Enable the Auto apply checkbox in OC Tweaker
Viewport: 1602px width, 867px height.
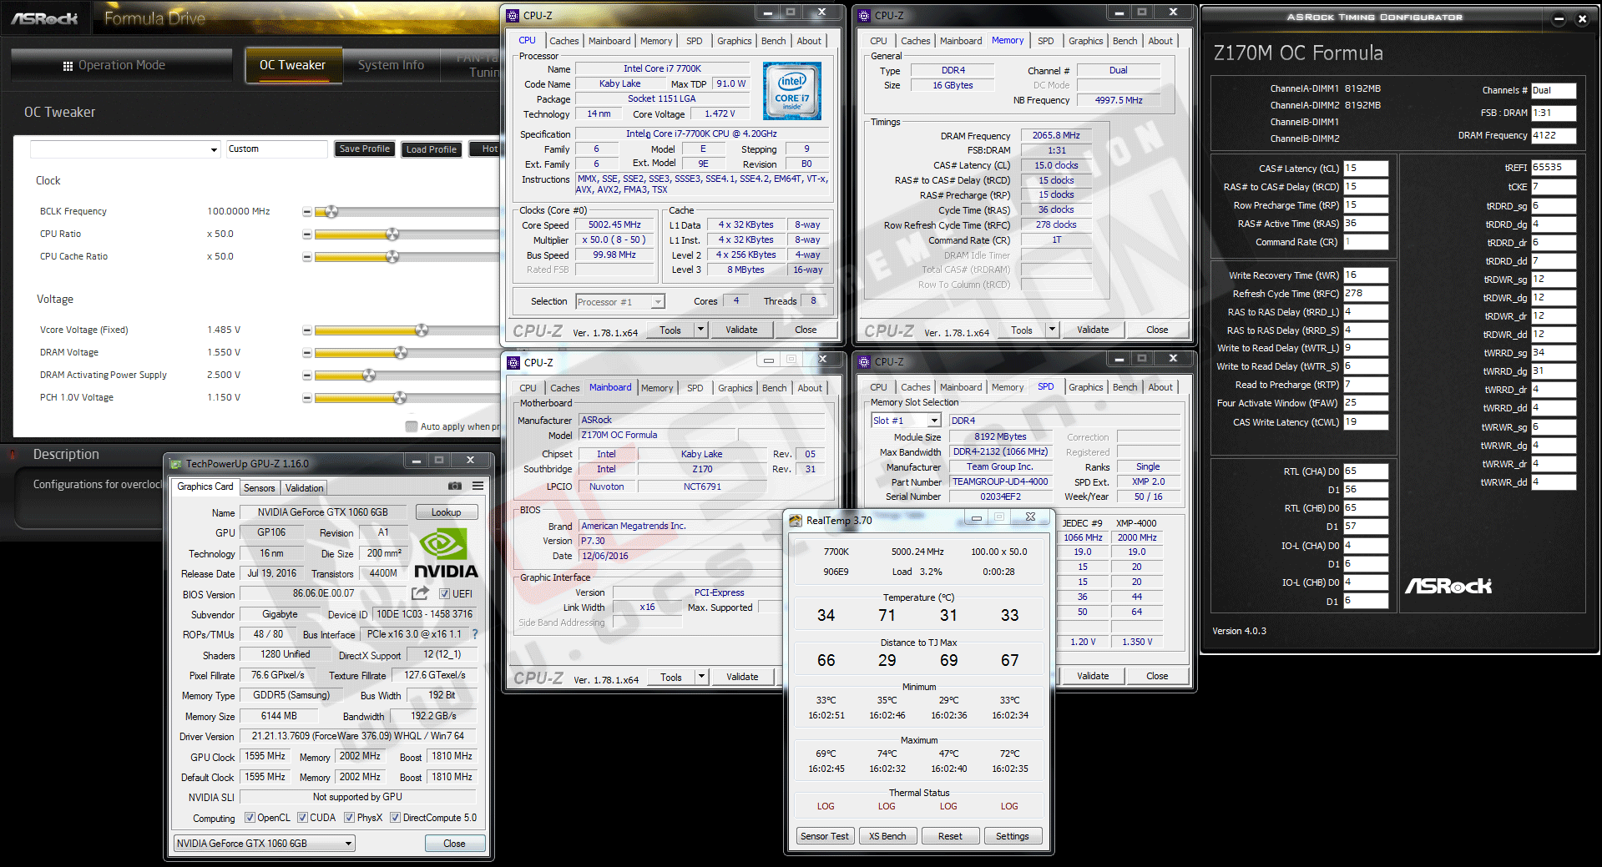click(411, 426)
